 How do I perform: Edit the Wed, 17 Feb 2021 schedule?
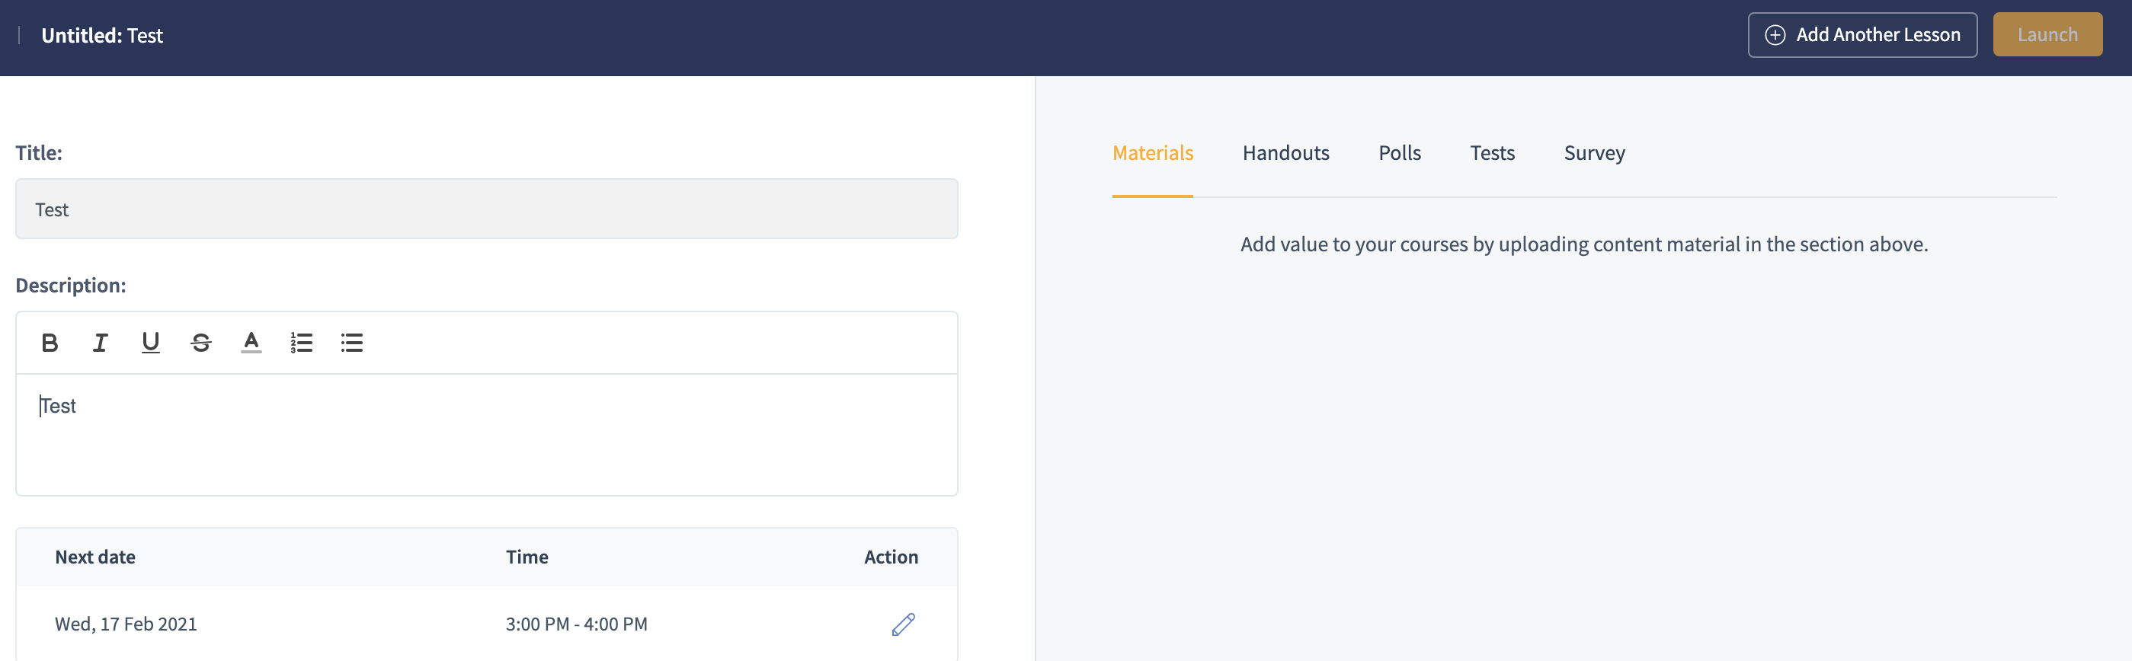(x=903, y=624)
